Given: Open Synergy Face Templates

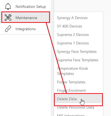Looking at the screenshot, I should pos(77,51).
